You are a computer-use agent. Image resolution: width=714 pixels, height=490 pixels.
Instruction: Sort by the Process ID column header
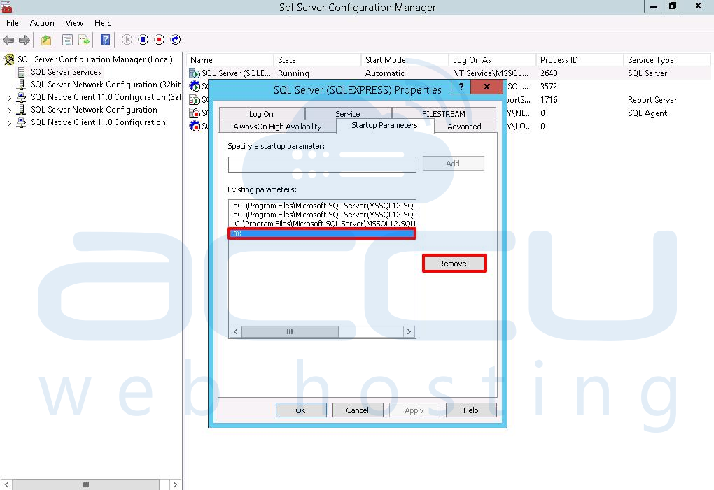click(580, 60)
